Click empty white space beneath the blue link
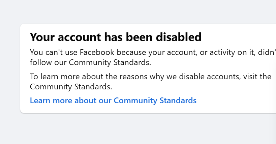Screen dimensions: 276x144 pyautogui.click(x=135, y=109)
